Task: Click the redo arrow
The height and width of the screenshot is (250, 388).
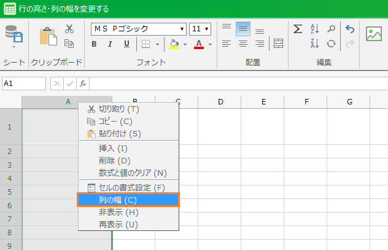Action: click(x=350, y=44)
